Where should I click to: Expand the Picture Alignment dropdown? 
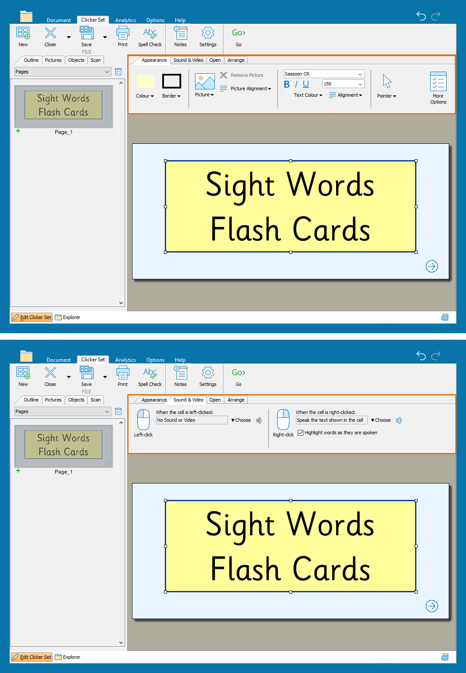[x=251, y=88]
